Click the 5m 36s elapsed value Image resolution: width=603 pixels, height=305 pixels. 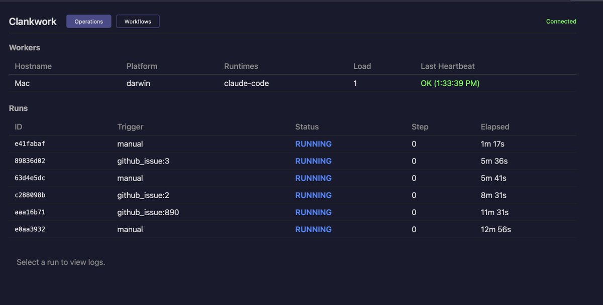click(494, 161)
